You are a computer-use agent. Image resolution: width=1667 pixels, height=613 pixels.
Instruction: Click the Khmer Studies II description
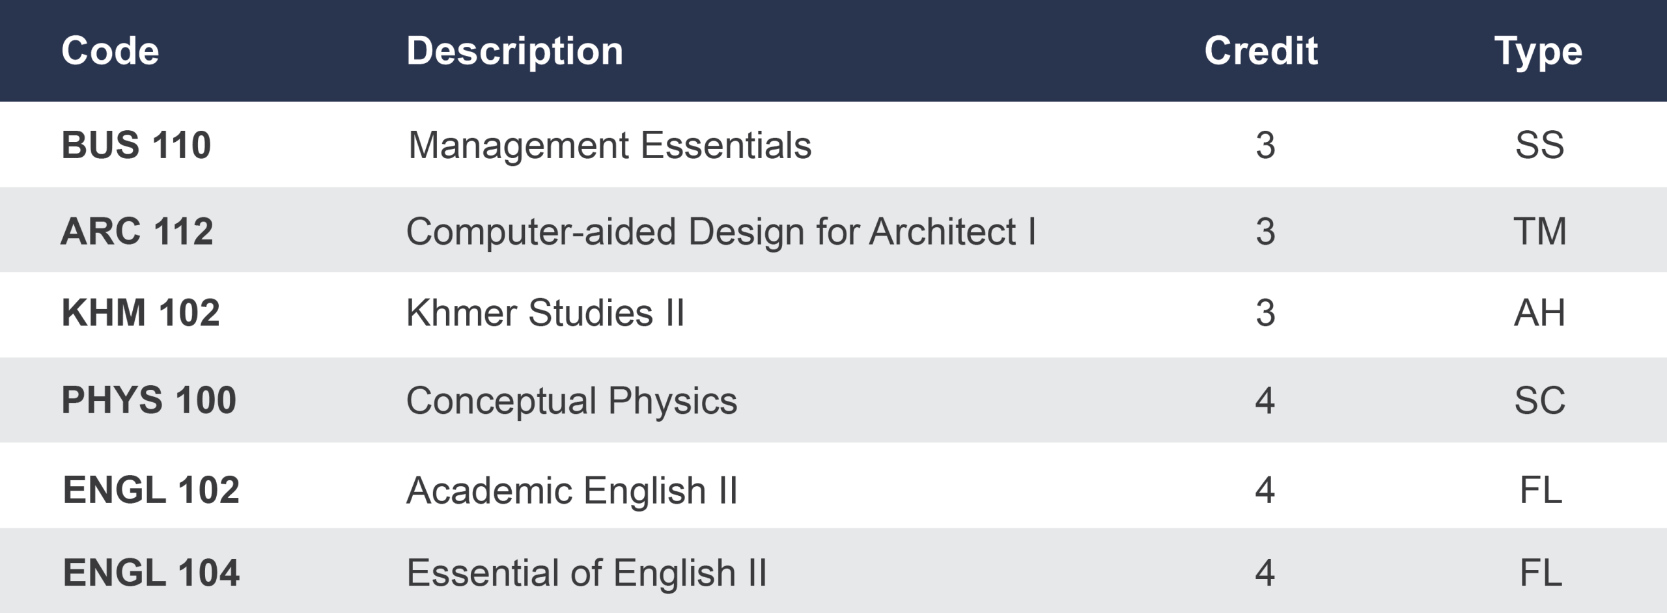pos(545,313)
